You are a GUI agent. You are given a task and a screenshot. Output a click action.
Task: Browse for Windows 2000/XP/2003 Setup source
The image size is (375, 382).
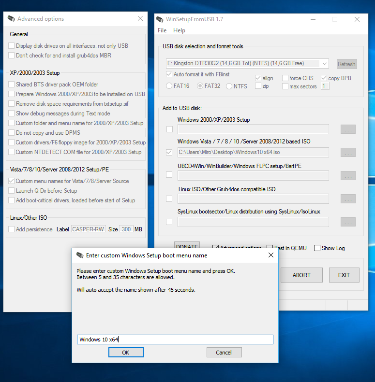[348, 129]
